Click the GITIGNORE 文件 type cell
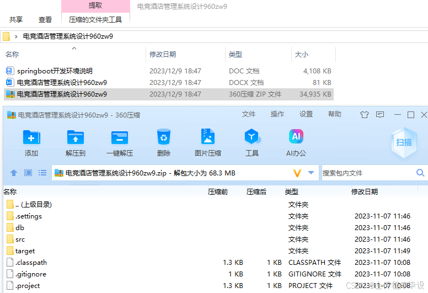 point(315,274)
